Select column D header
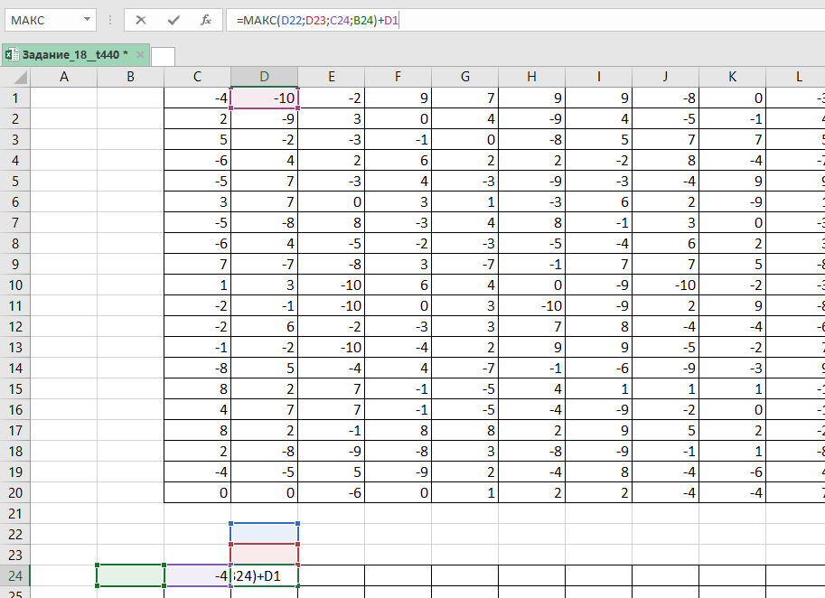The width and height of the screenshot is (825, 598). tap(264, 78)
